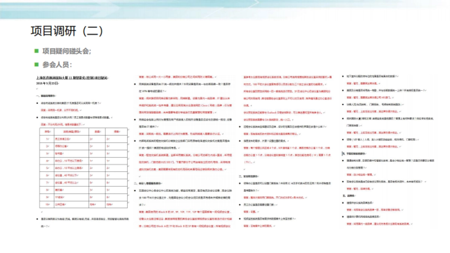
Task: Click the green bullet before 项目疑问碰头会
Action: pos(36,51)
